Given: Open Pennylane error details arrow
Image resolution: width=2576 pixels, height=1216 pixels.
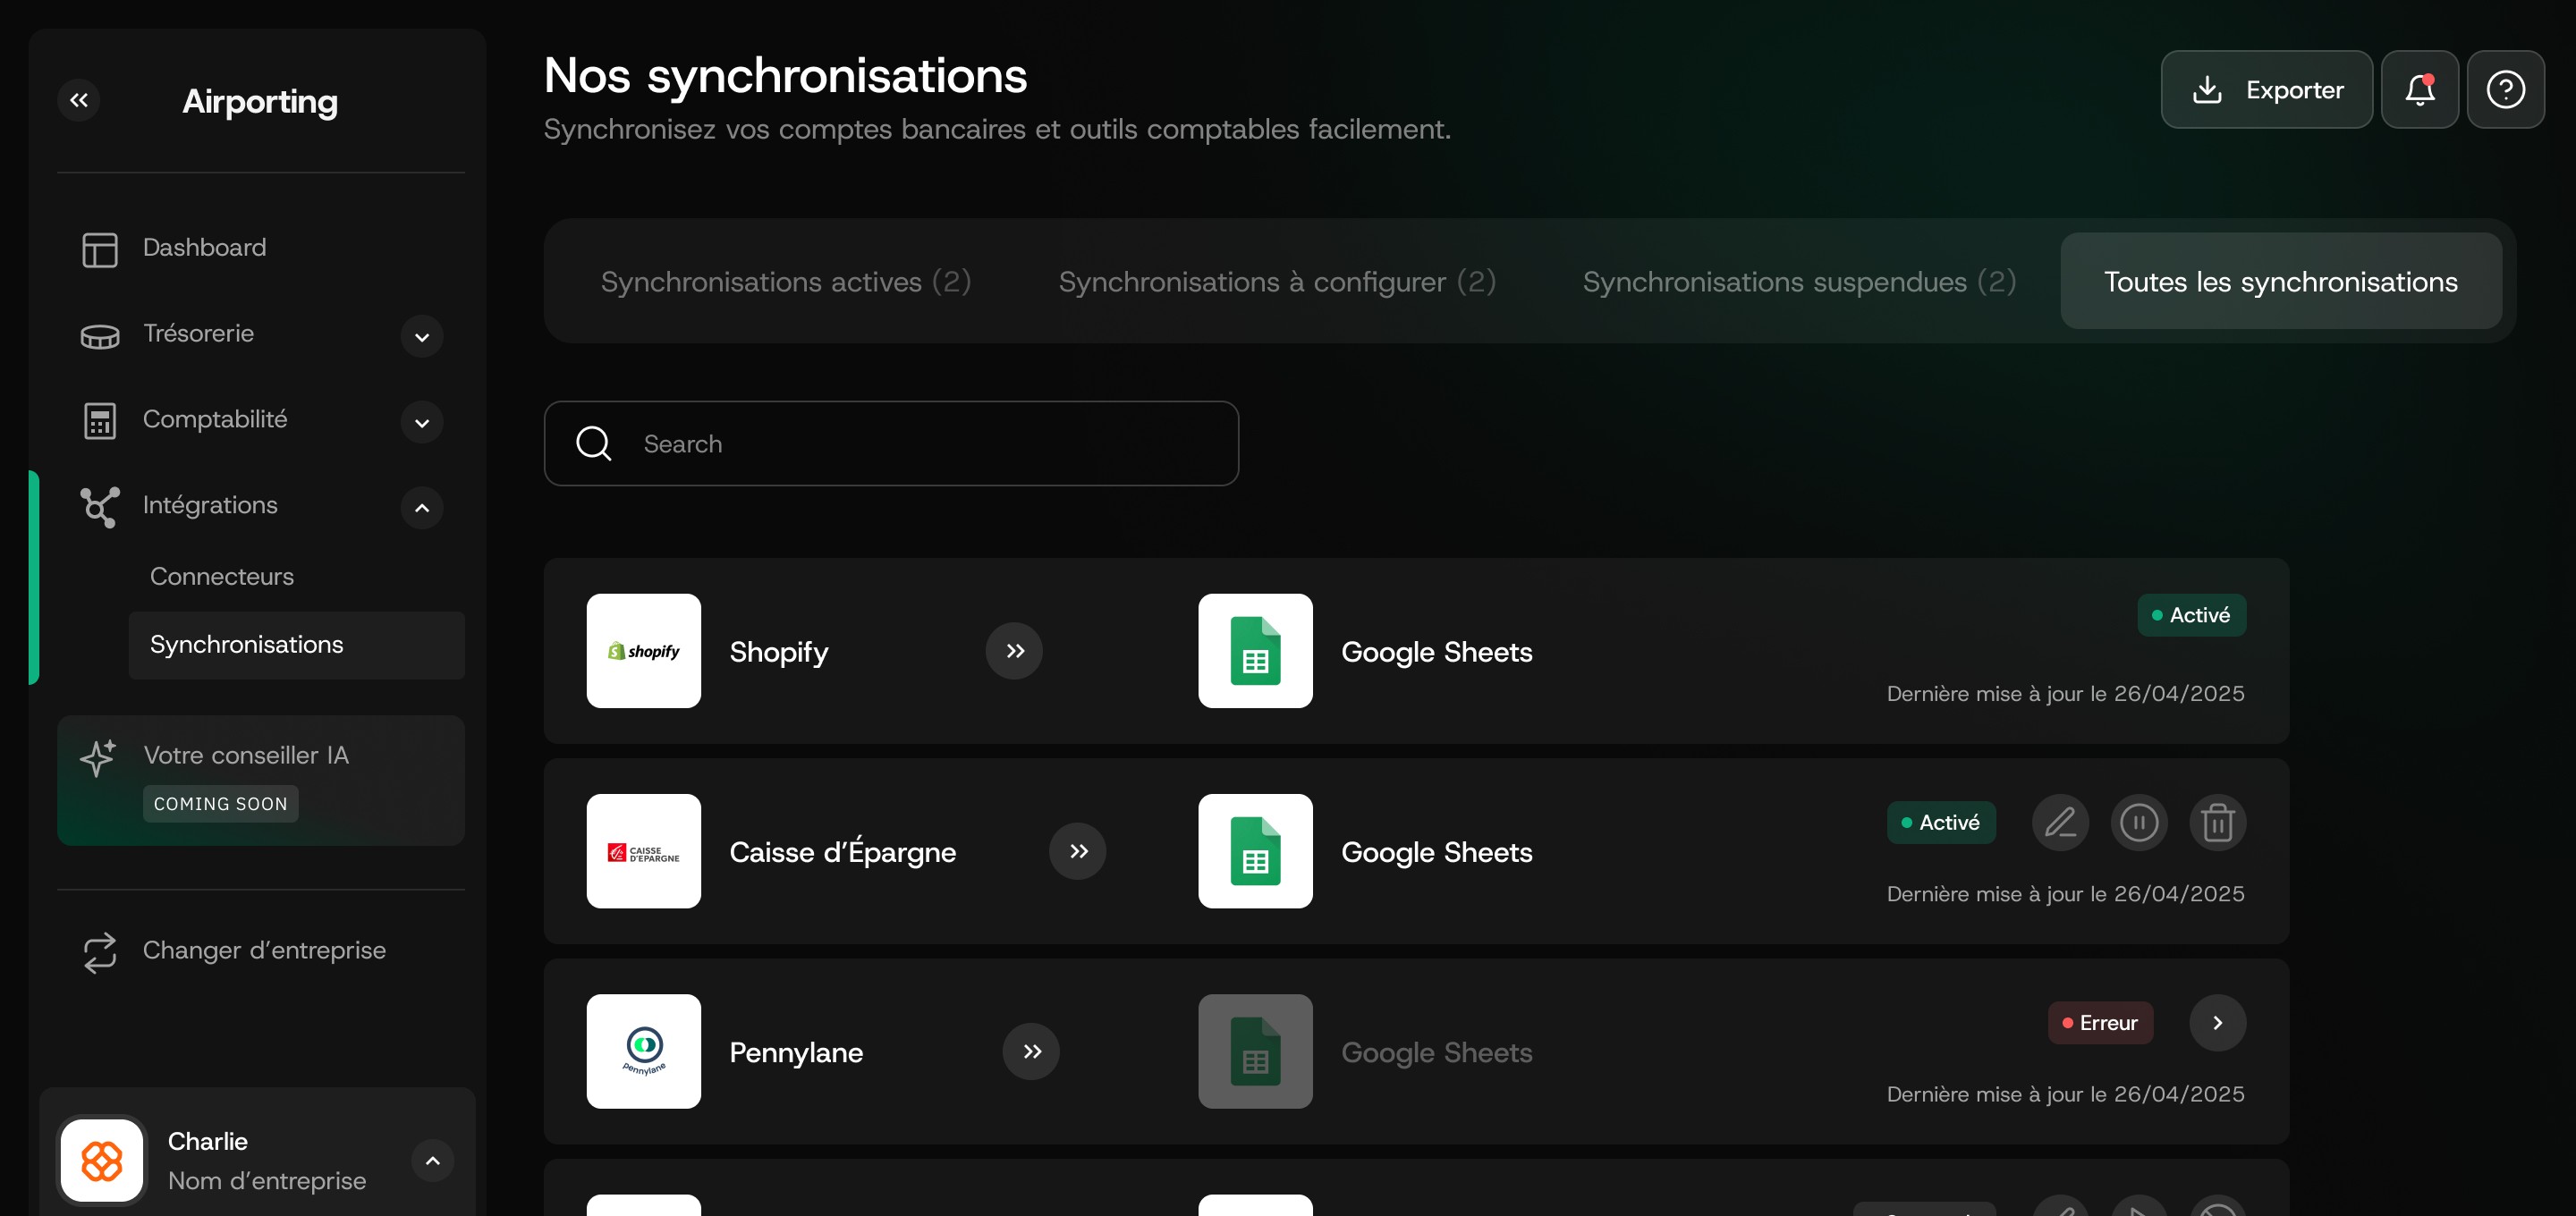Looking at the screenshot, I should point(2217,1023).
